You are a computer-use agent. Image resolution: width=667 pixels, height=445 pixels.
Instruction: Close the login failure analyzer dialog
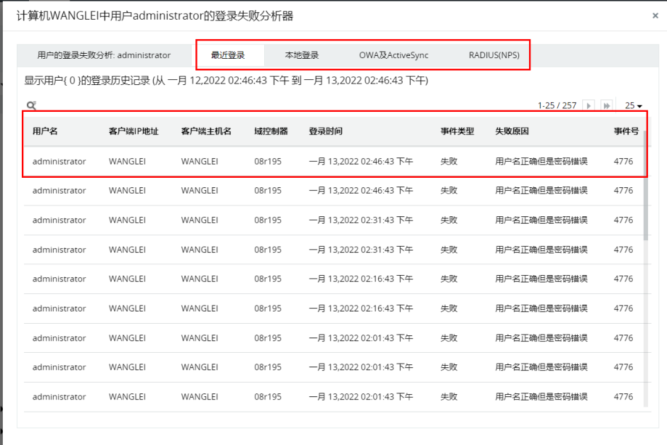pos(655,16)
